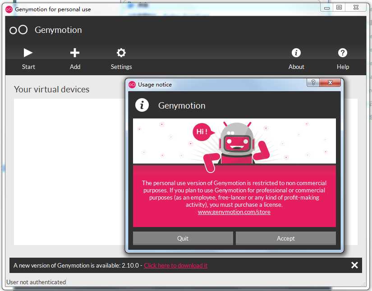Click the Usage notice title bar icon
372x291 pixels.
click(132, 85)
